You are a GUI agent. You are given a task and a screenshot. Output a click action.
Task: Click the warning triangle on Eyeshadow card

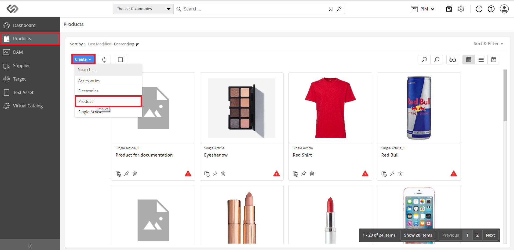pyautogui.click(x=276, y=173)
